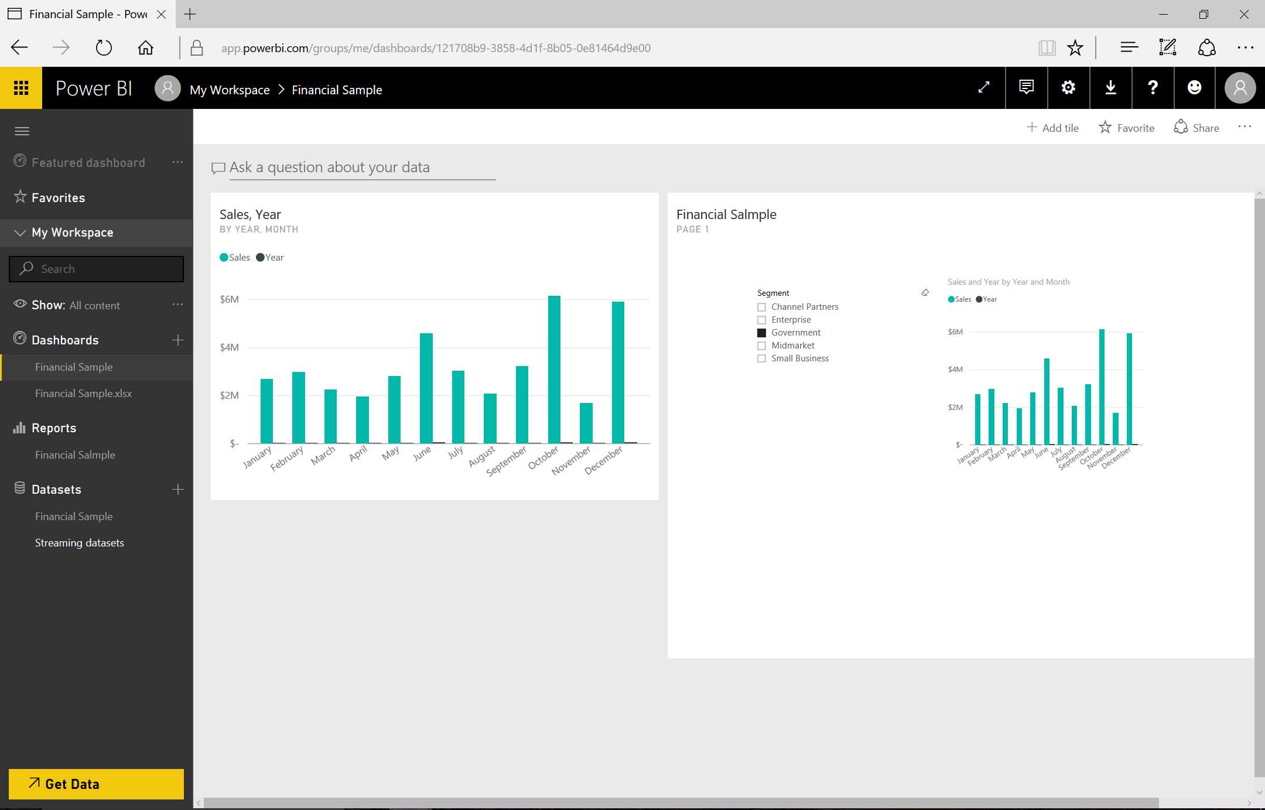Click the teal Sales legend marker
Image resolution: width=1265 pixels, height=810 pixels.
click(224, 257)
